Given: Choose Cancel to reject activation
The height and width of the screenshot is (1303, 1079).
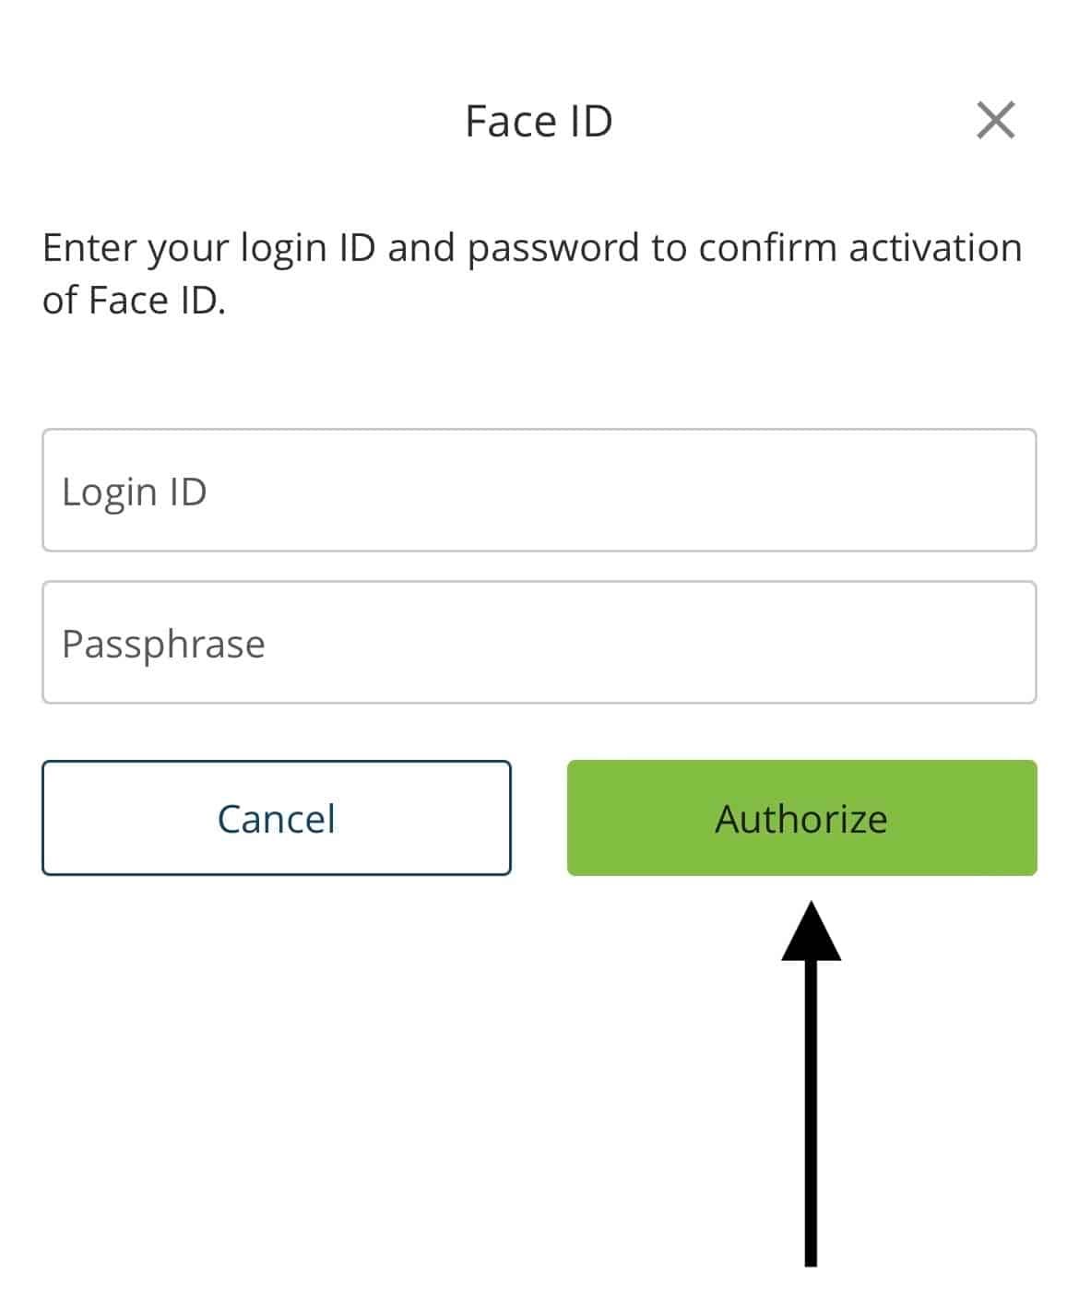Looking at the screenshot, I should 276,819.
